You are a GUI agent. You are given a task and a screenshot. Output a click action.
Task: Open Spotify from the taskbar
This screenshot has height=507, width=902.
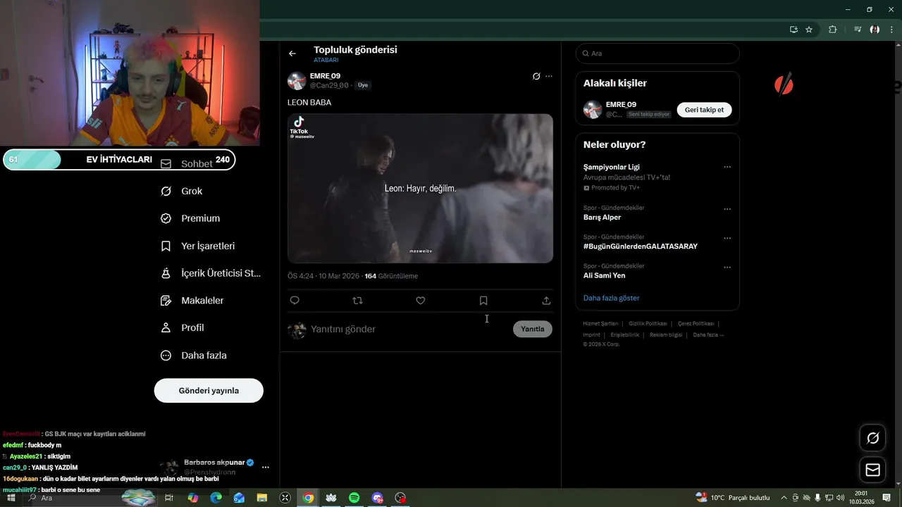pyautogui.click(x=354, y=498)
